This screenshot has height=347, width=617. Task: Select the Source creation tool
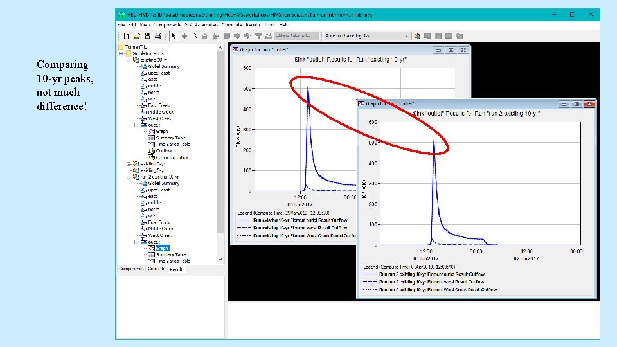click(258, 36)
